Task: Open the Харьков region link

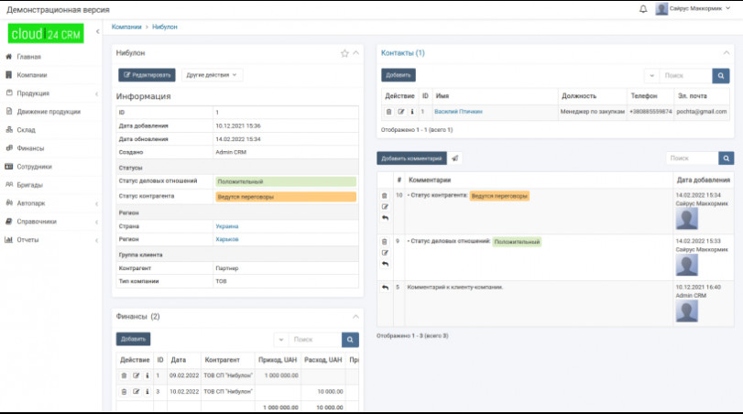Action: click(x=227, y=239)
